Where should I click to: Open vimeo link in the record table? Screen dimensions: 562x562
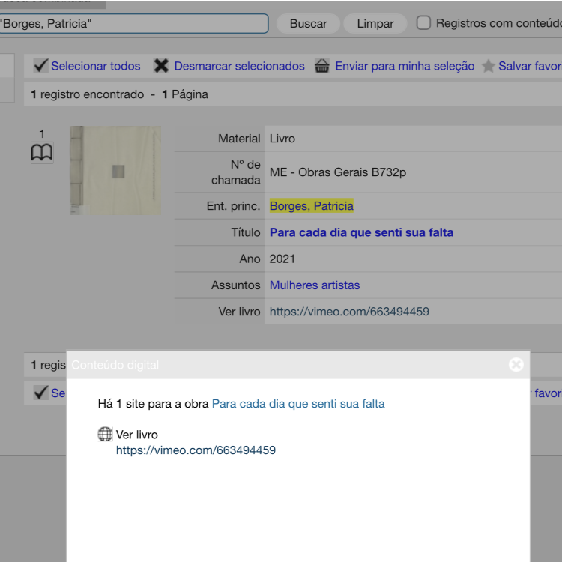(349, 312)
